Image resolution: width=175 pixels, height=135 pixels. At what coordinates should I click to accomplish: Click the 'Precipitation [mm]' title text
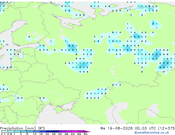coord(18,128)
